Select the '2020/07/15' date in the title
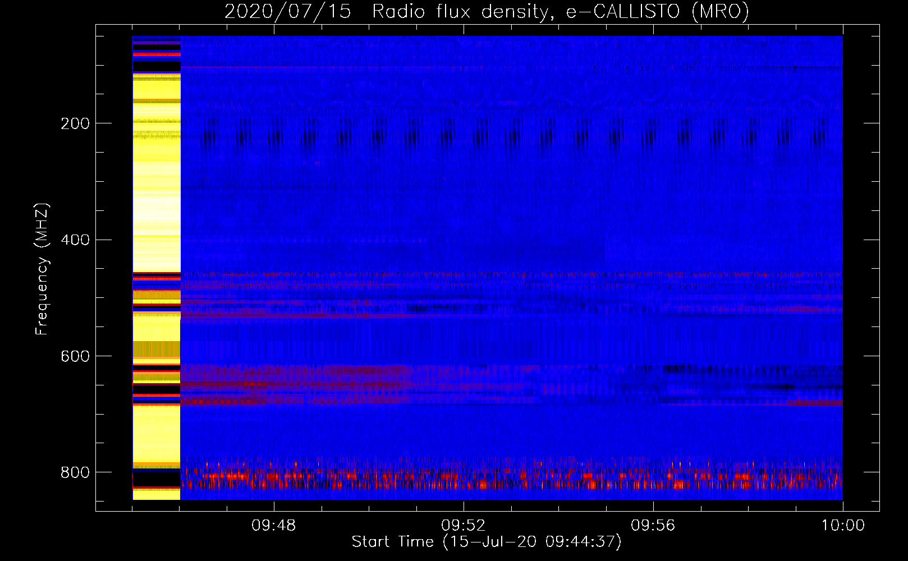This screenshot has width=908, height=561. [288, 11]
